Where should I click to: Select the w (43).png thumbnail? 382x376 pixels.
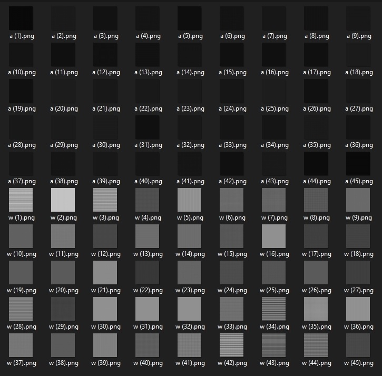pos(273,345)
